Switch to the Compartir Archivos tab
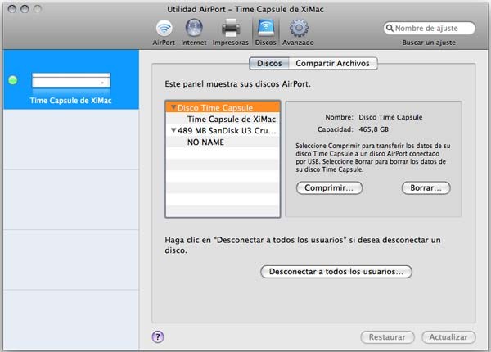 click(x=332, y=63)
